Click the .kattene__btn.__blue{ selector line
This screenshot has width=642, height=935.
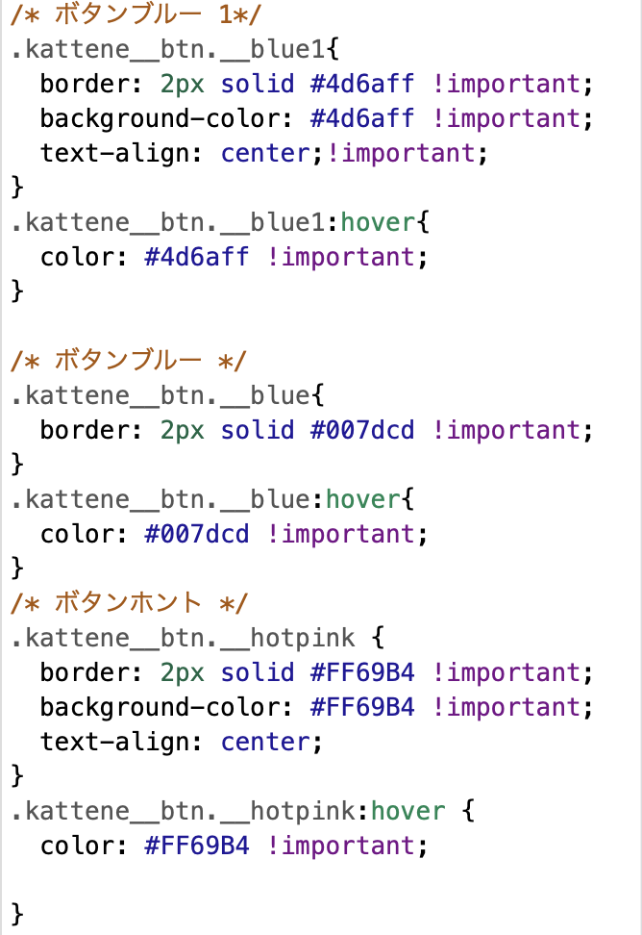point(168,395)
